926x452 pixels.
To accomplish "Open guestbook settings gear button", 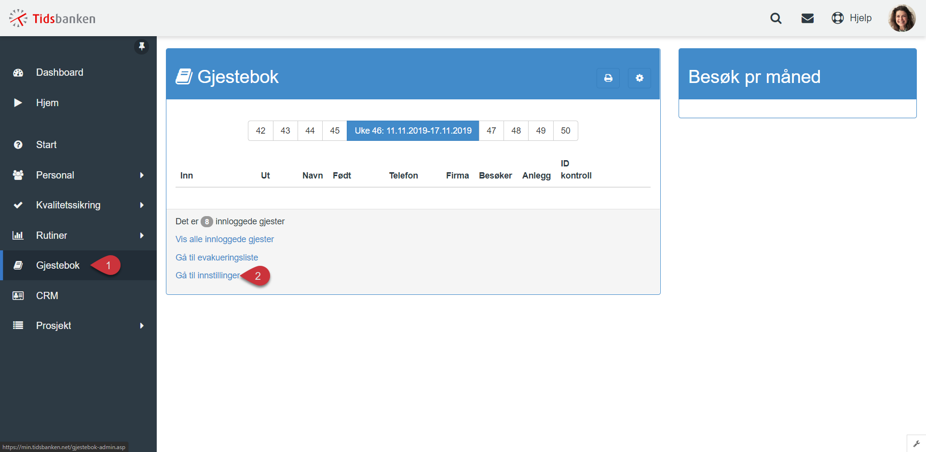I will [640, 78].
